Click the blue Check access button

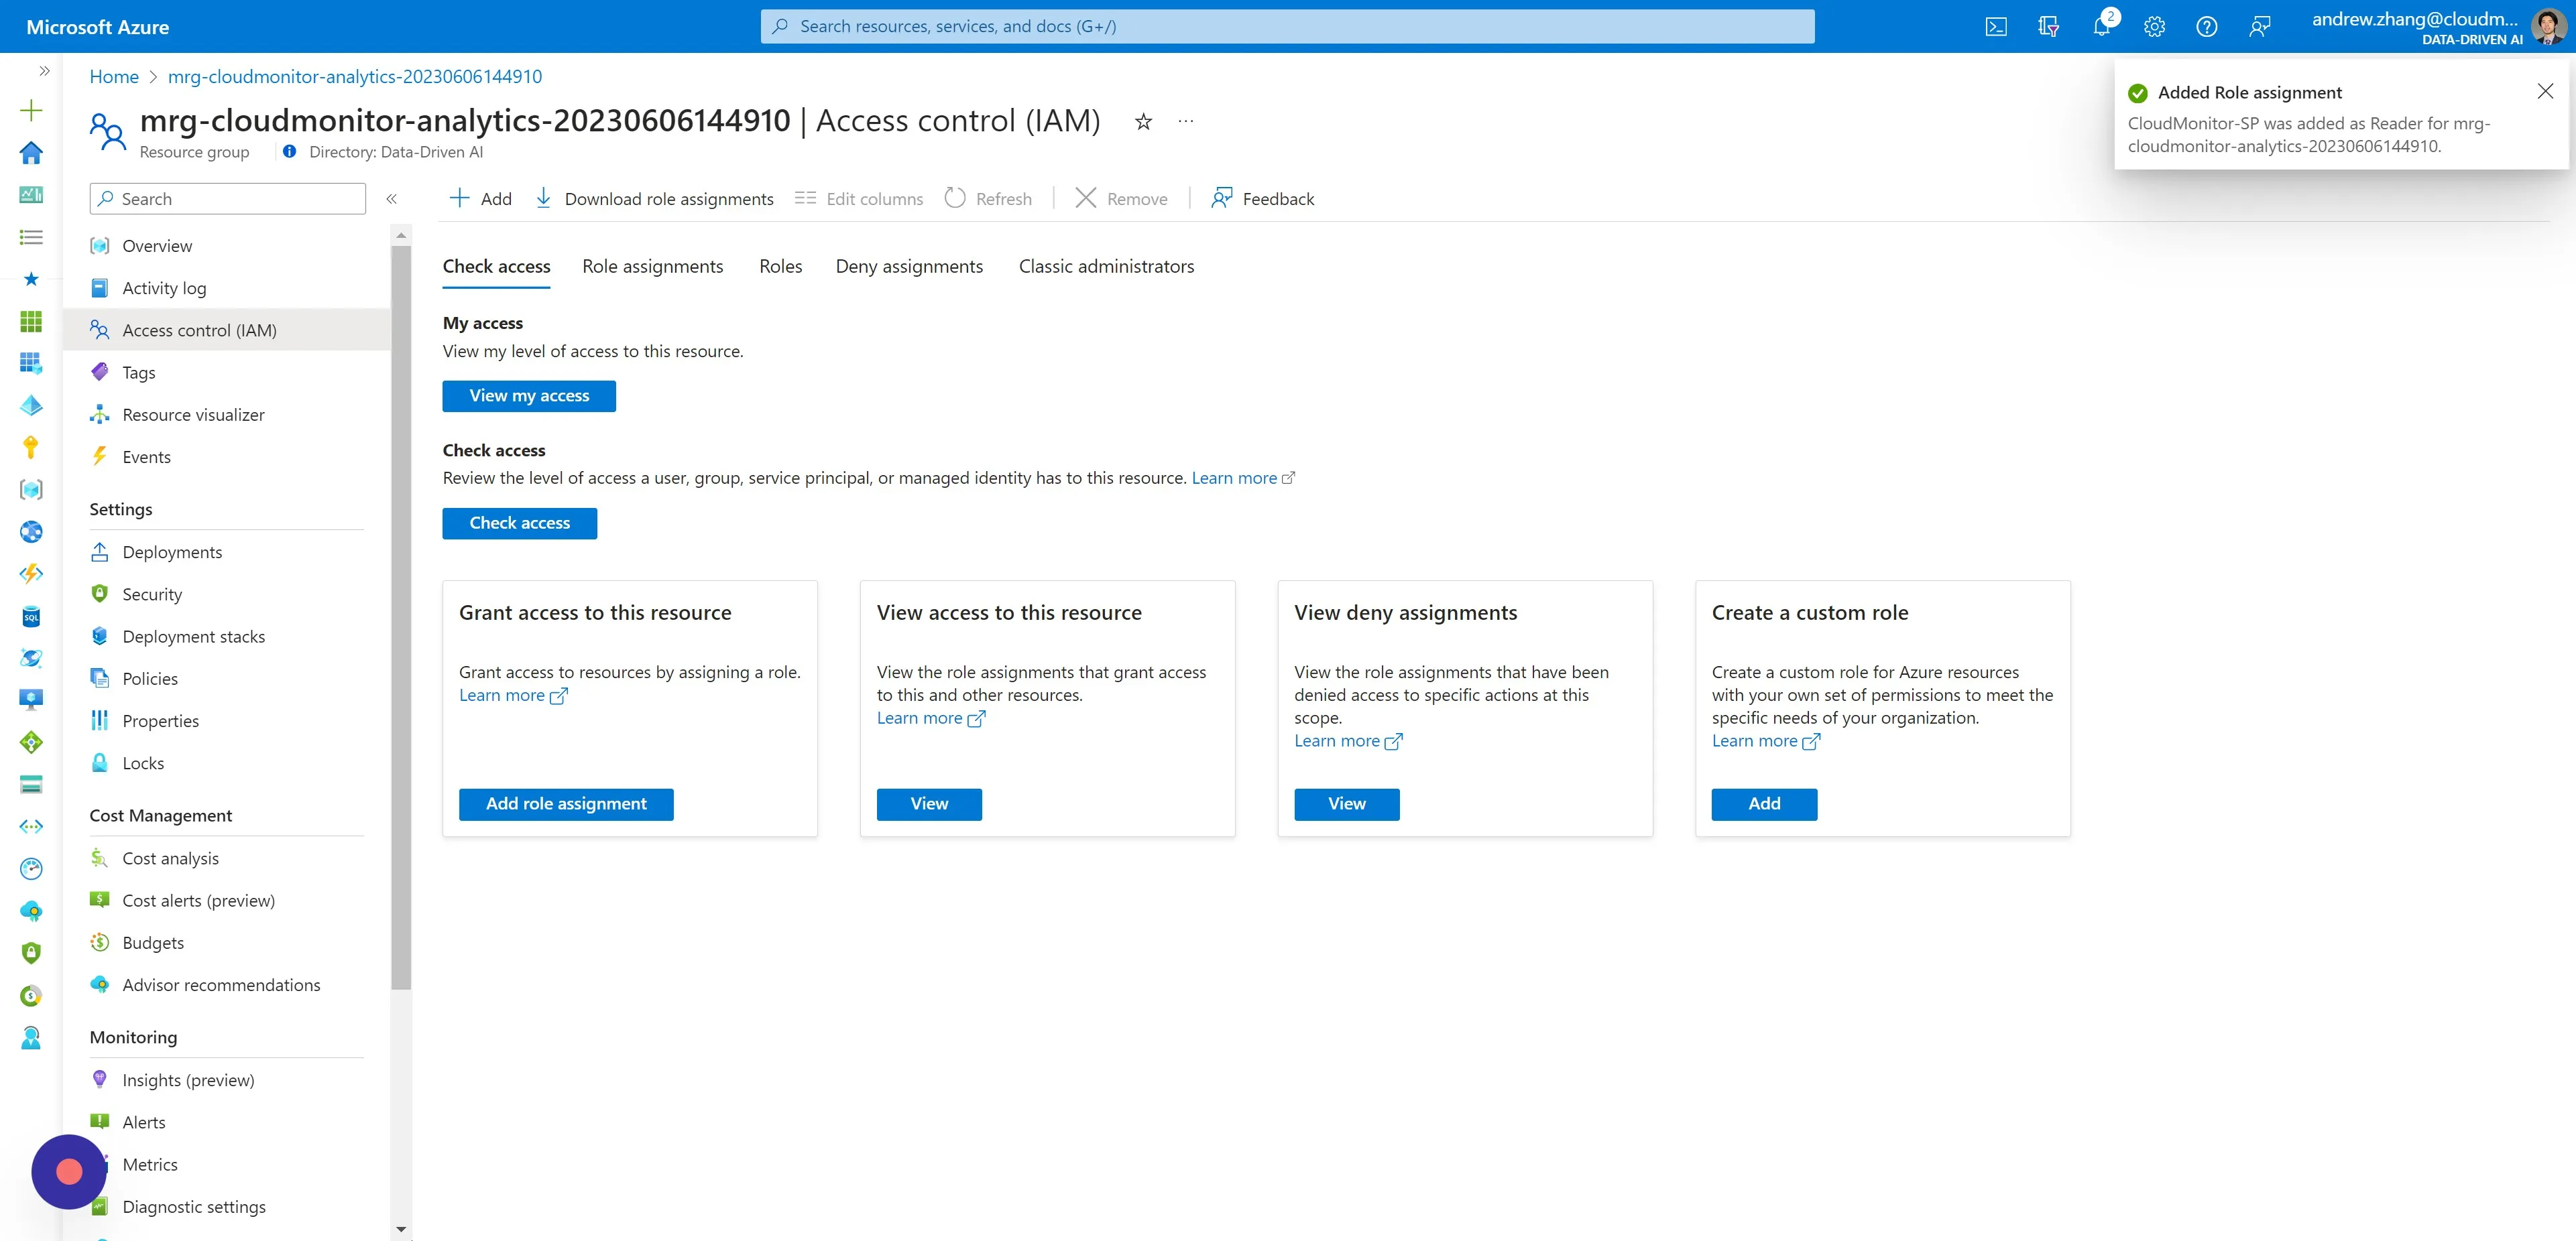519,523
